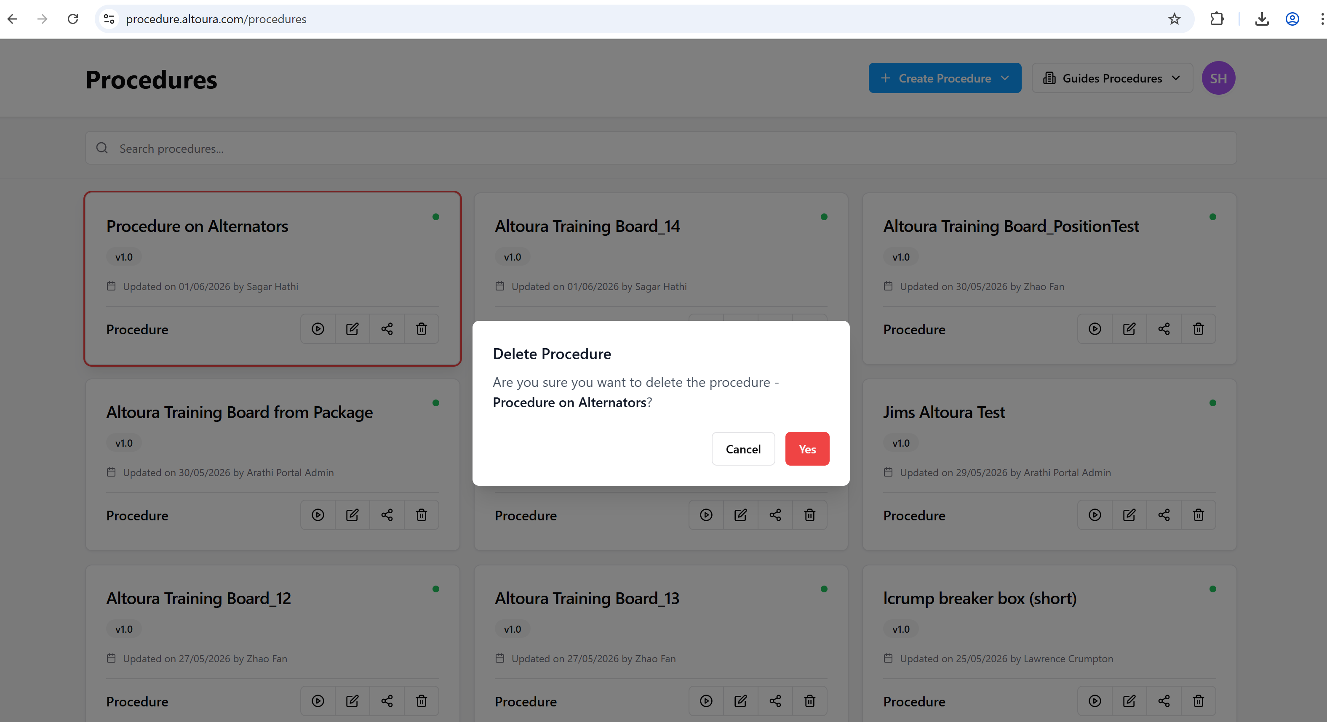Show browser downloads
The width and height of the screenshot is (1327, 722).
pyautogui.click(x=1262, y=19)
